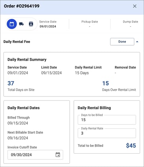Close the Order #O2964199 dialog
Viewport: 144px width, 167px height.
(135, 6)
